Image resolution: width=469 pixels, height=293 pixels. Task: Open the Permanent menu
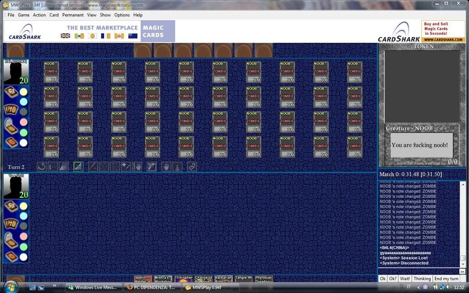point(73,15)
